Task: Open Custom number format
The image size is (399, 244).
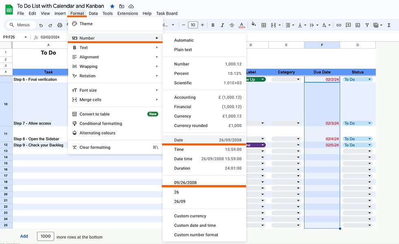Action: click(x=204, y=235)
